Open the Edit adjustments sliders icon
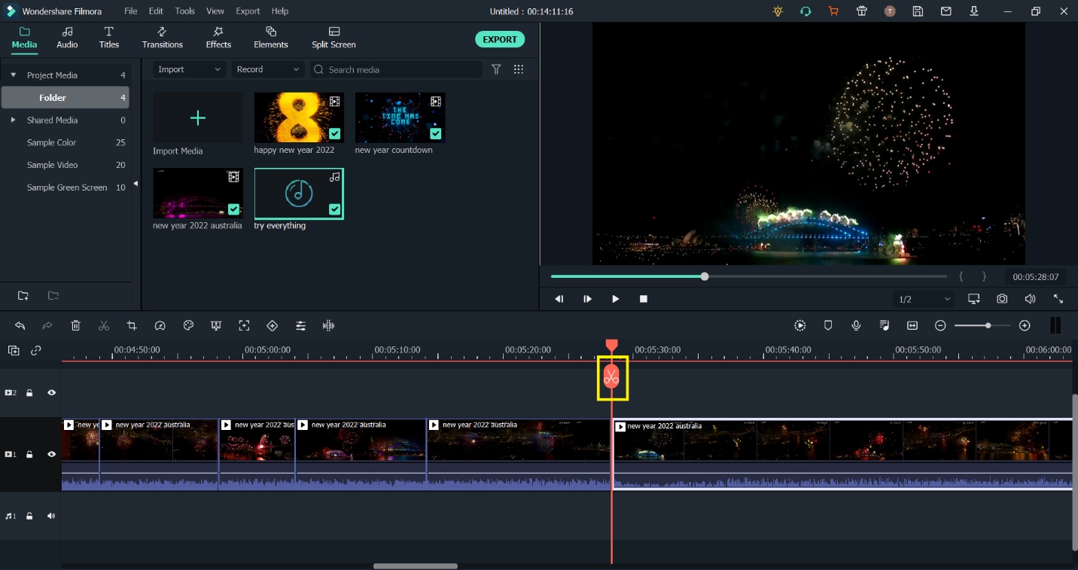 pyautogui.click(x=300, y=326)
